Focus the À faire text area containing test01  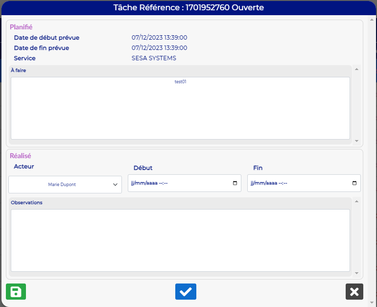tap(180, 108)
